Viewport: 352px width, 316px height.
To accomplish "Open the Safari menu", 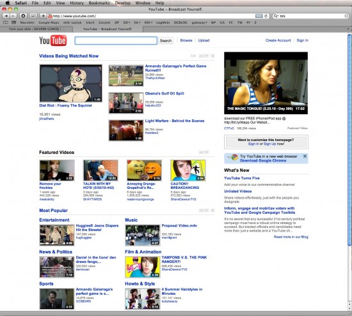I will pyautogui.click(x=21, y=3).
